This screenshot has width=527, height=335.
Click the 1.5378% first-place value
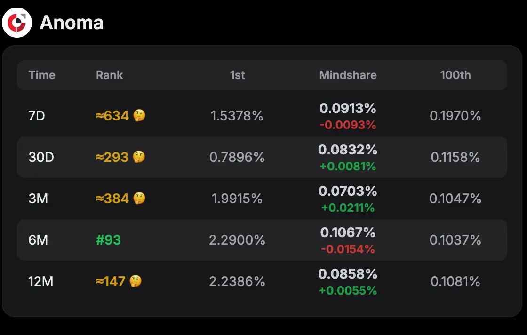[x=237, y=116]
